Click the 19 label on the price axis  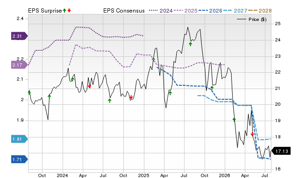[x=278, y=121]
